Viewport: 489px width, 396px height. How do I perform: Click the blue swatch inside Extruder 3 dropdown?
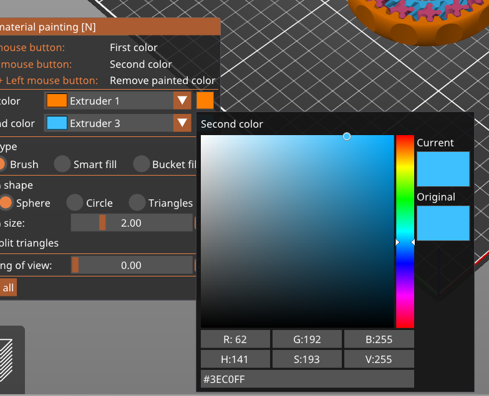(x=57, y=123)
